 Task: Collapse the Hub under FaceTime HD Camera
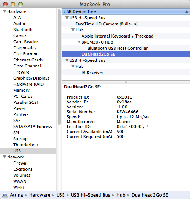(73, 30)
